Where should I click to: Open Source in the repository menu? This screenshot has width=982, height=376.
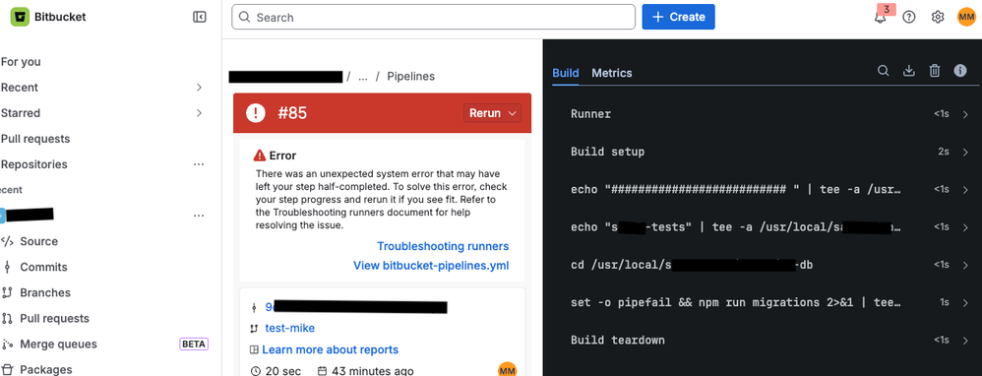38,241
